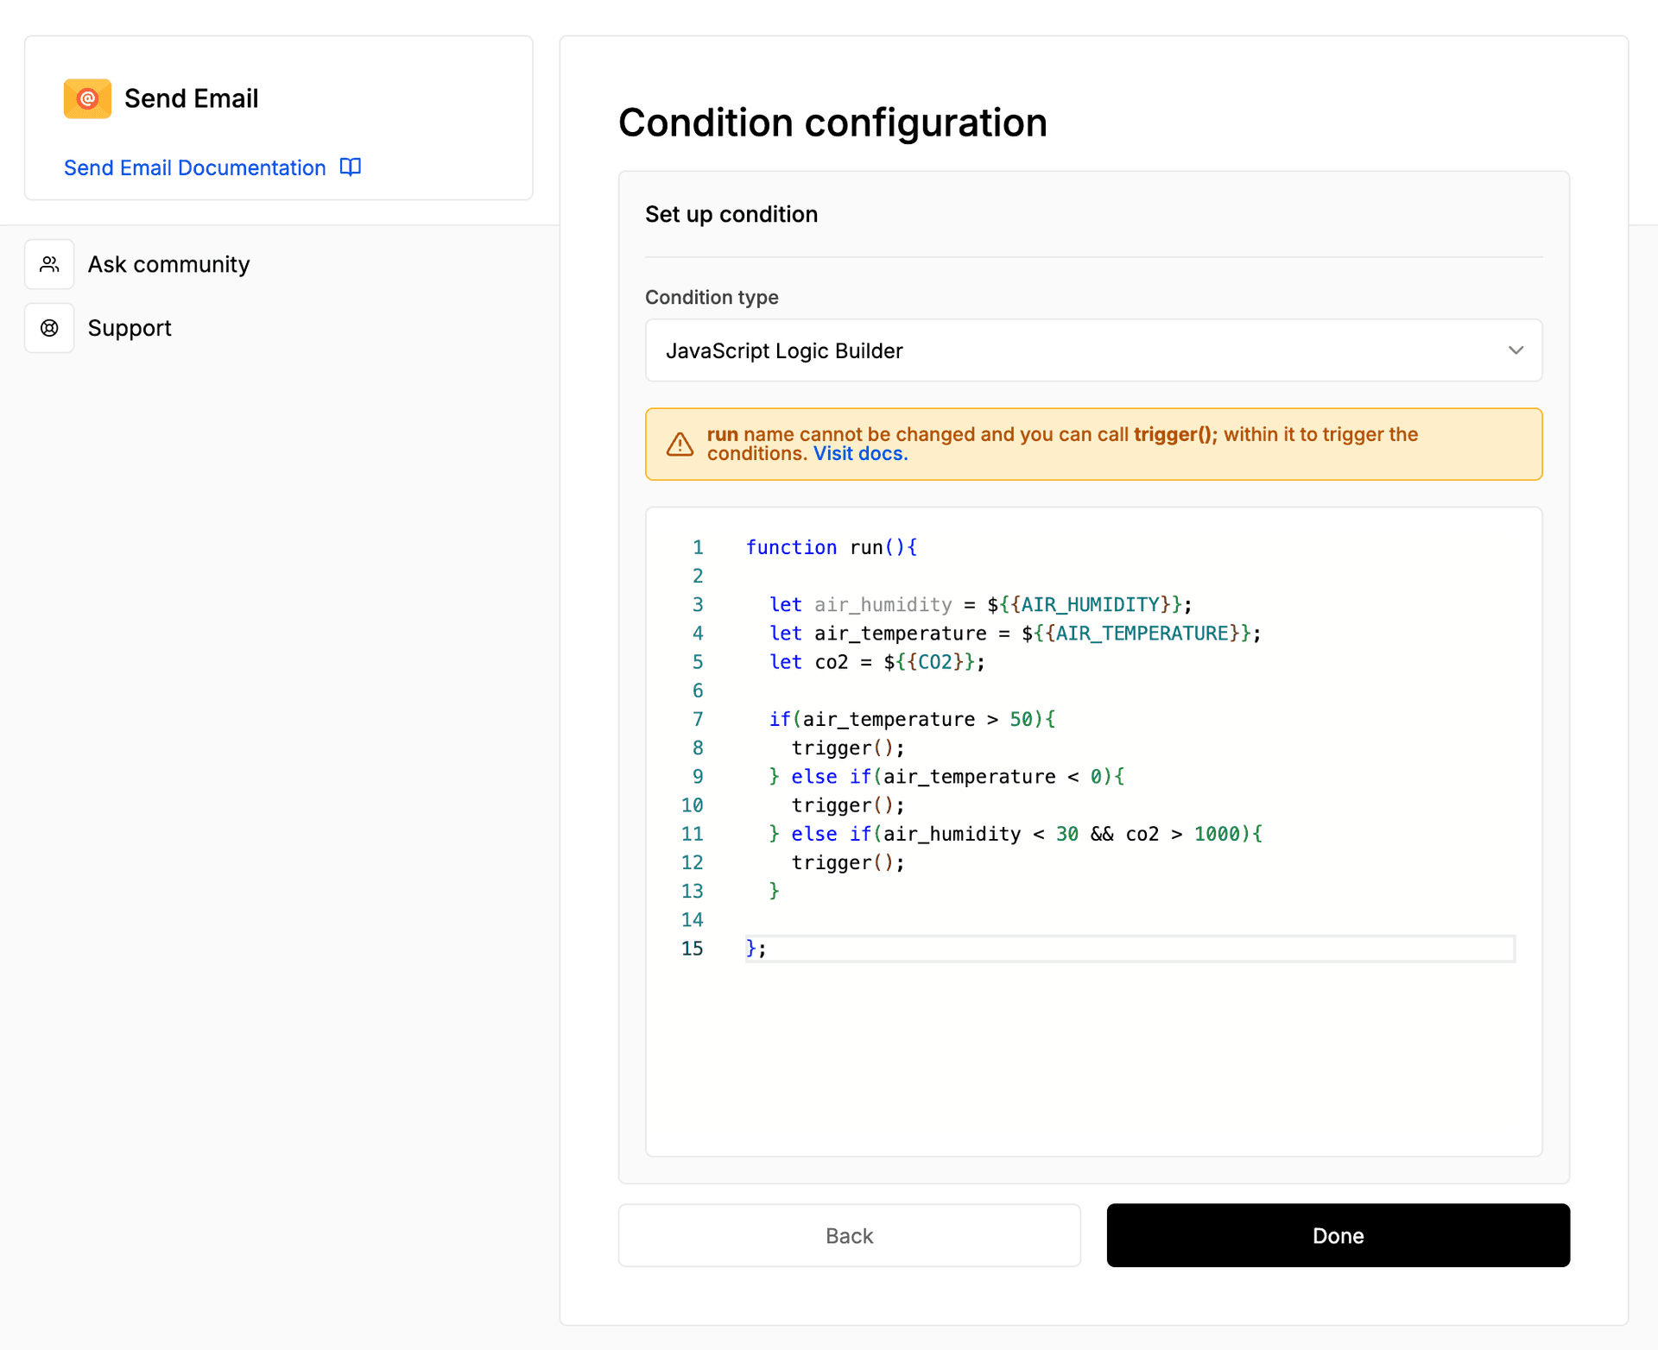Click the Send Email envelope icon

tap(87, 98)
